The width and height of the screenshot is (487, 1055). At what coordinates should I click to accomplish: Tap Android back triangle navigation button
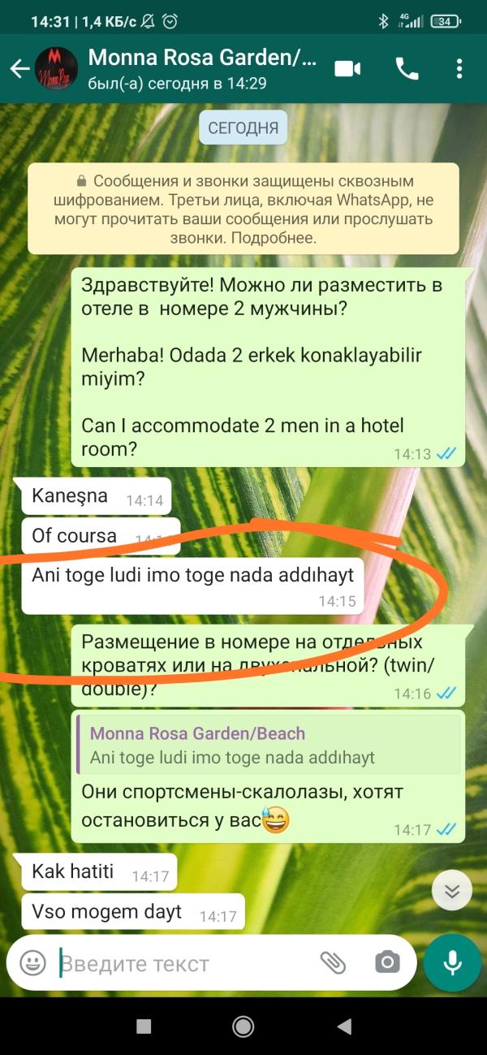pyautogui.click(x=343, y=1027)
